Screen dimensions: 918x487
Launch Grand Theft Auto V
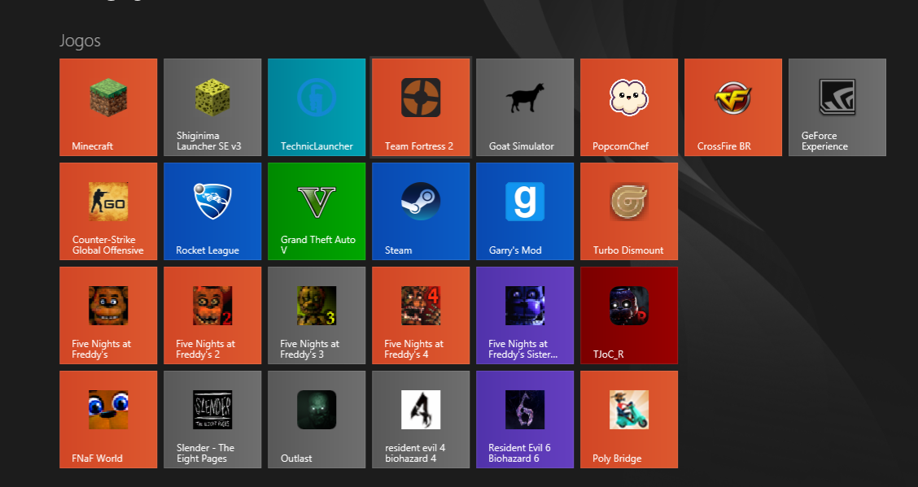click(x=317, y=211)
